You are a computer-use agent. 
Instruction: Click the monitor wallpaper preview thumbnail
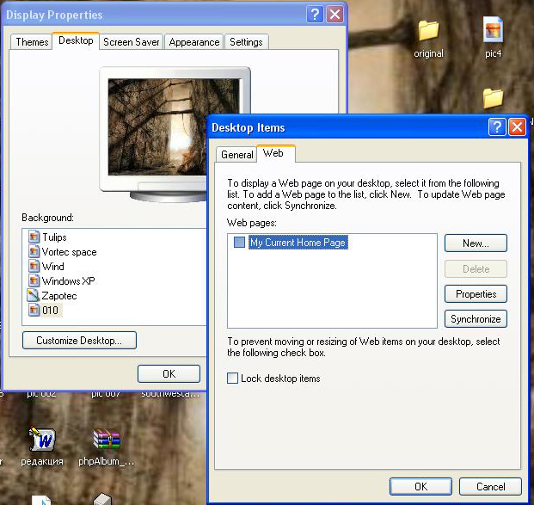coord(152,124)
